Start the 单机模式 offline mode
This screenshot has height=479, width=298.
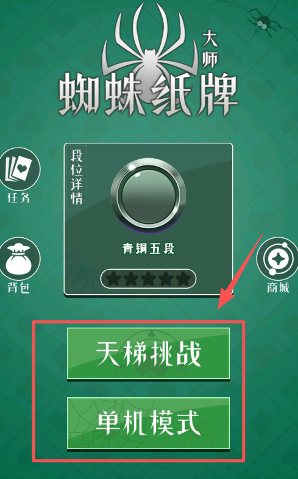click(148, 423)
